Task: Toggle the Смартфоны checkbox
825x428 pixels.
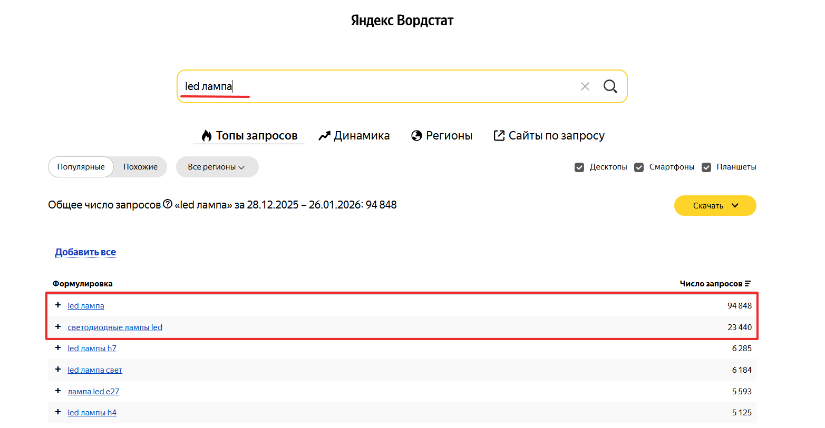Action: 639,167
